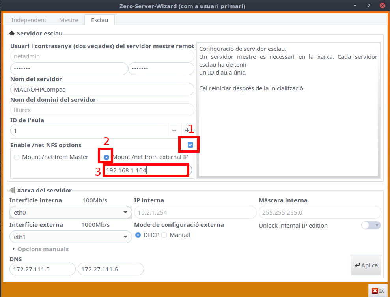This screenshot has width=390, height=297.
Task: Click the Nom del servidor field
Action: 102,89
